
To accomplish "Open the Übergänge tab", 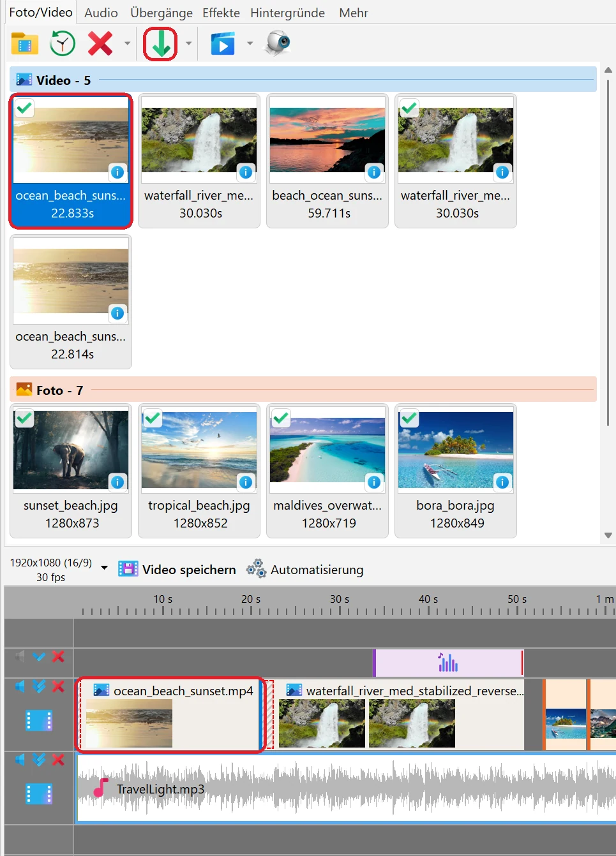I will (162, 13).
